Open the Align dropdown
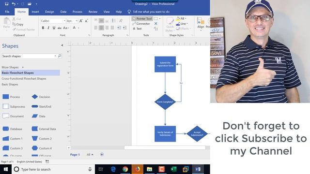This screenshot has width=310, height=174. tap(201, 25)
